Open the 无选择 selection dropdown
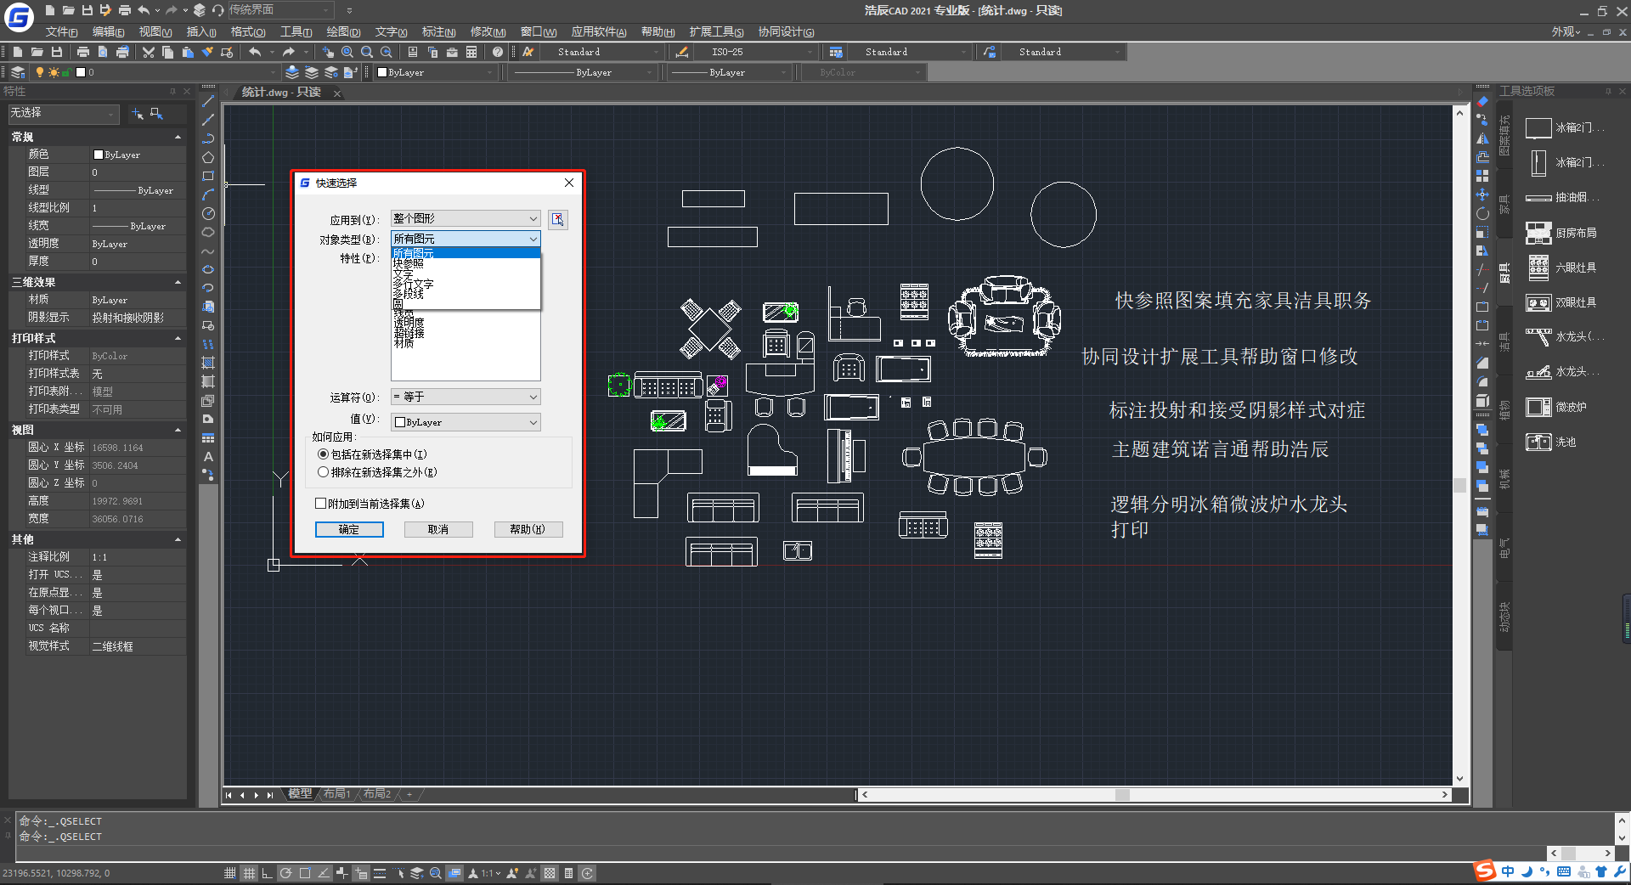 63,113
